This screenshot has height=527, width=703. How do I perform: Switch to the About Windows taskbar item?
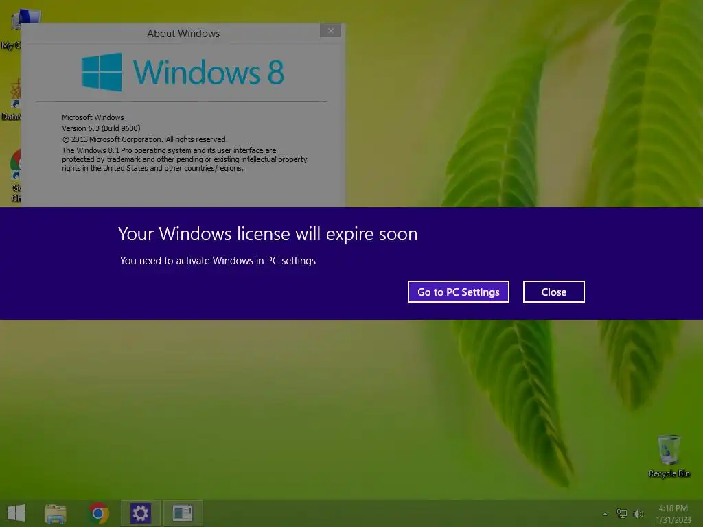point(183,513)
